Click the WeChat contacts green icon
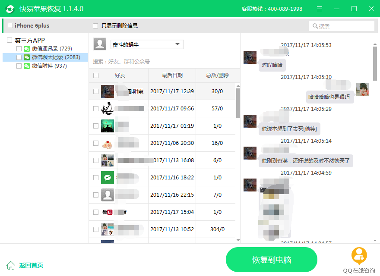 27,49
